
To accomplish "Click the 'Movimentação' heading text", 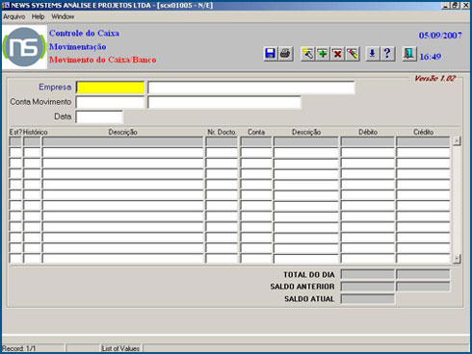I will 78,47.
